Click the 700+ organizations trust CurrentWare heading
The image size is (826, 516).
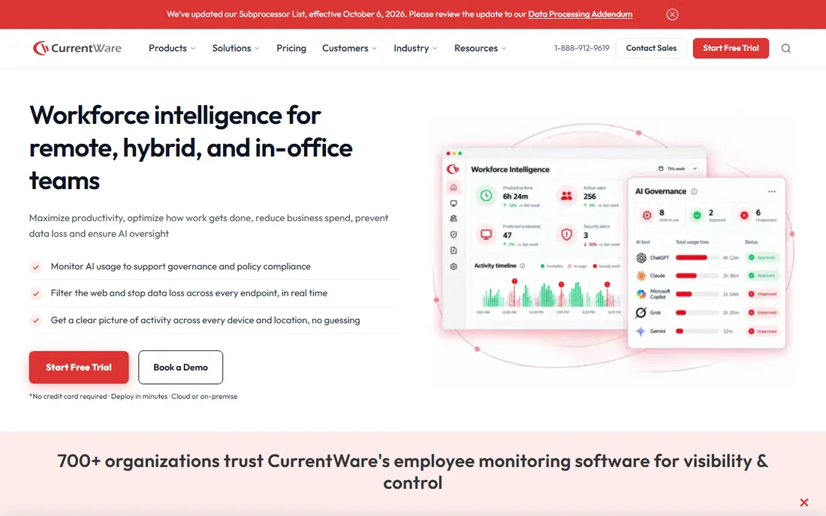point(412,472)
